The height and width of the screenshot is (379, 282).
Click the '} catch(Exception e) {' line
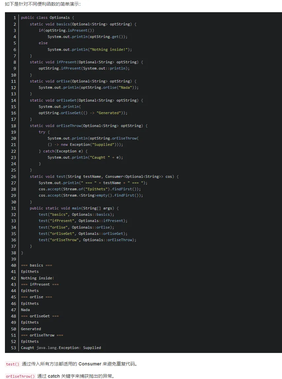(x=63, y=151)
